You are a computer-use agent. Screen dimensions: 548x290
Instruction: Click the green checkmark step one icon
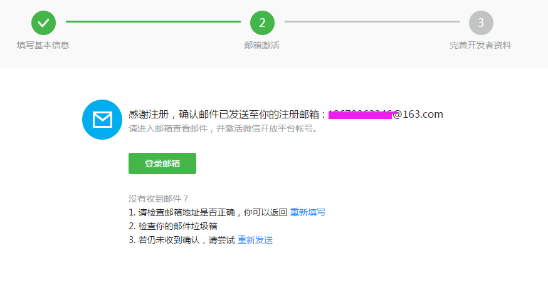point(43,23)
